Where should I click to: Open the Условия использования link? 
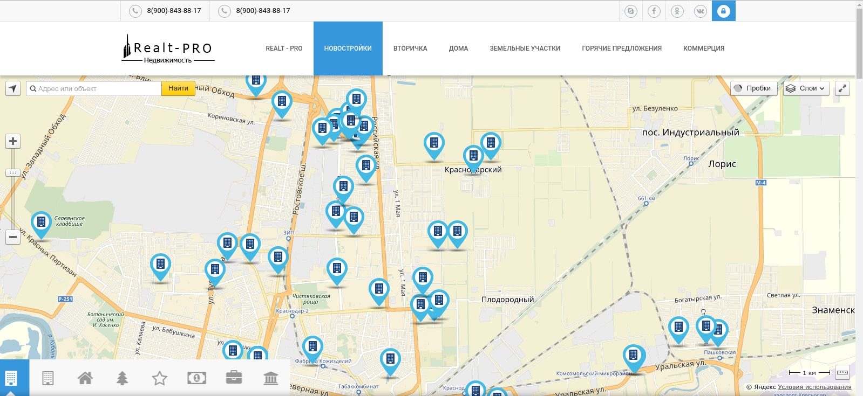pyautogui.click(x=814, y=387)
